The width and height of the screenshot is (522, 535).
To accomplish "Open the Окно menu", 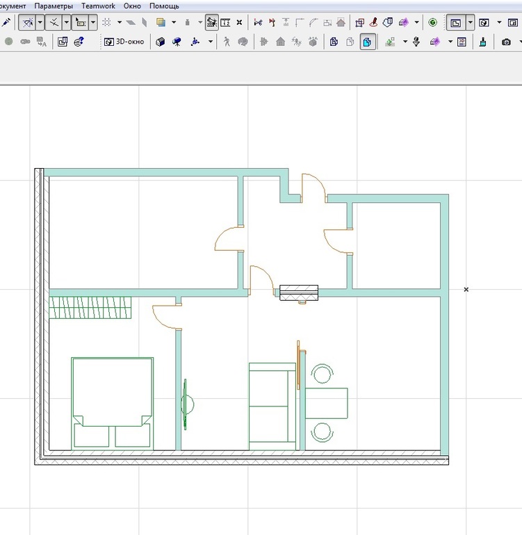I will 132,6.
